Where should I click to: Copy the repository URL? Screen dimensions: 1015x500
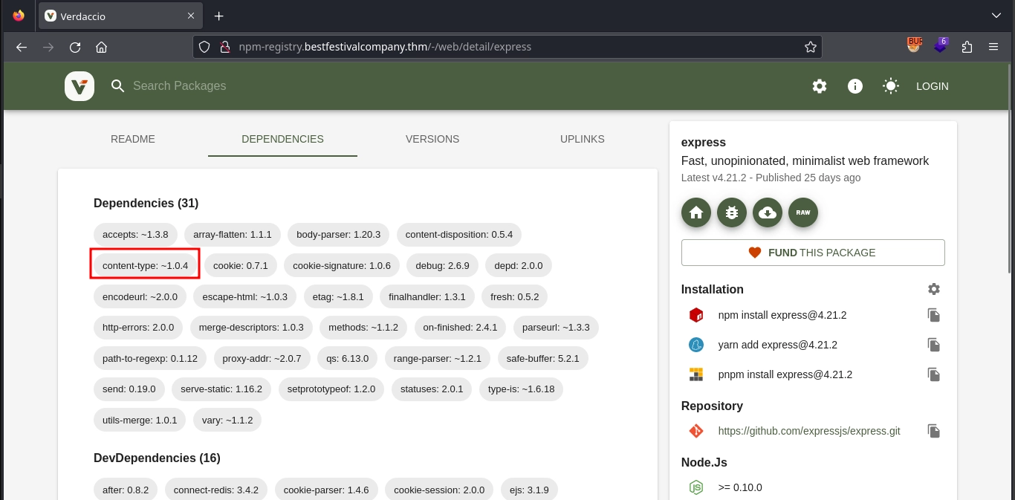click(x=934, y=431)
